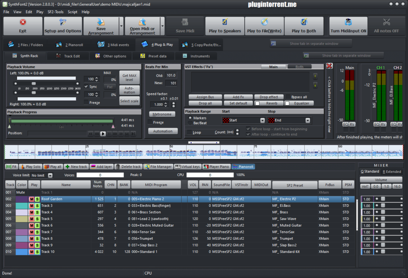Image resolution: width=408 pixels, height=278 pixels.
Task: Open the File Manager
Action: 158,167
